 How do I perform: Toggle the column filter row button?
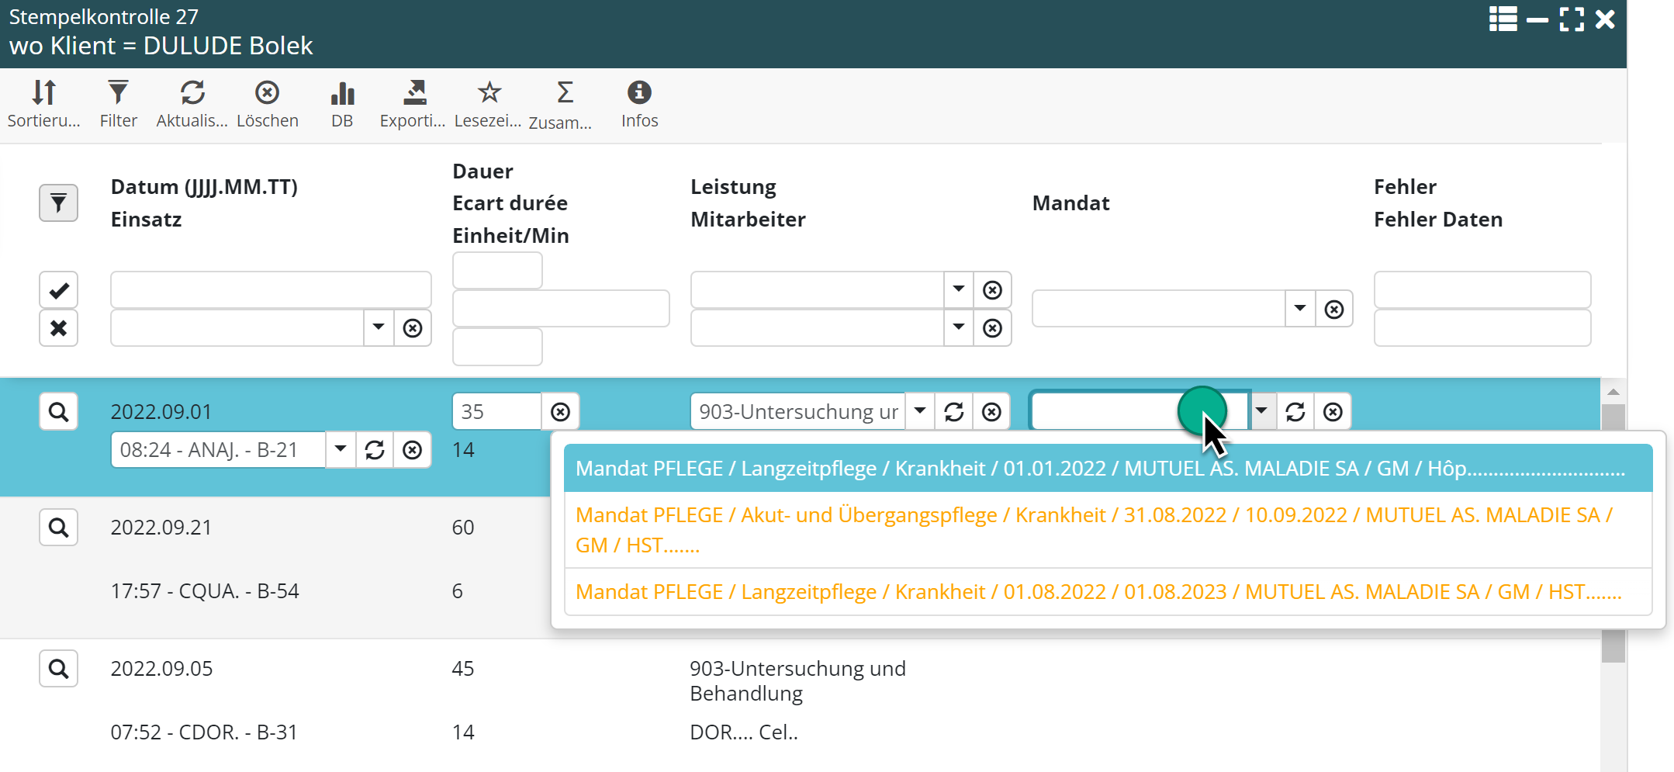tap(58, 203)
